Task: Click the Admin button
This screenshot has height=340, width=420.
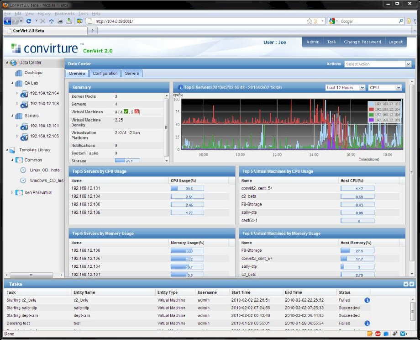Action: (x=313, y=42)
